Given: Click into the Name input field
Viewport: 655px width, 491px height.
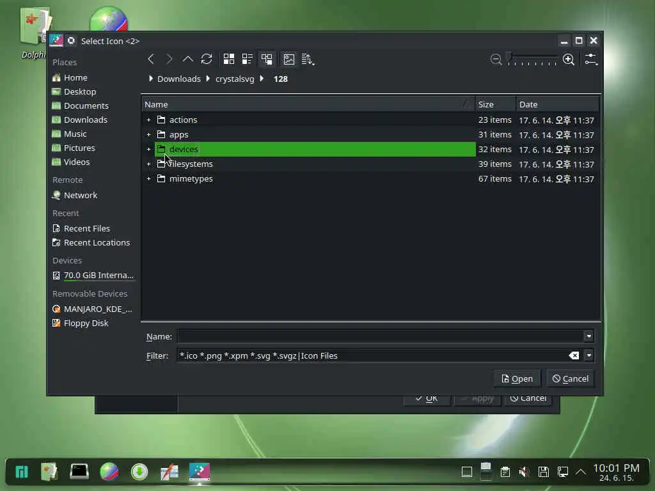Looking at the screenshot, I should click(x=380, y=336).
